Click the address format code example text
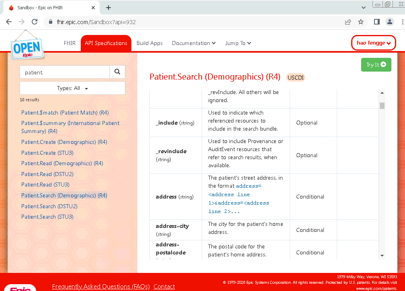405x291 pixels. pos(239,199)
